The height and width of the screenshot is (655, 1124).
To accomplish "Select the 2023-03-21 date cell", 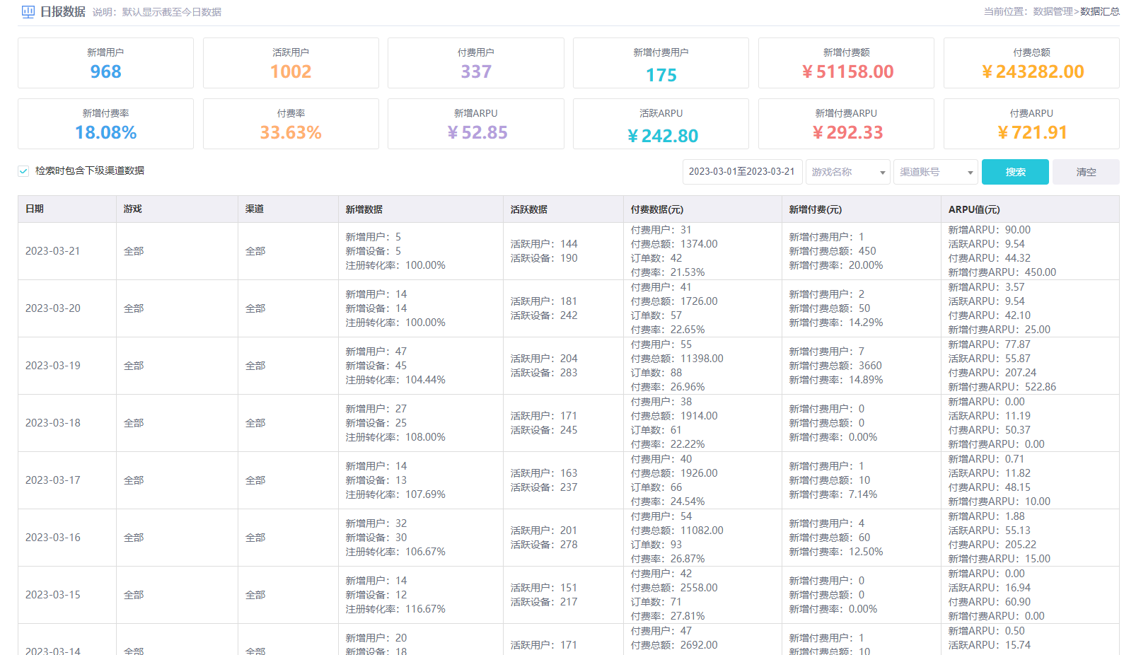I will tap(53, 251).
